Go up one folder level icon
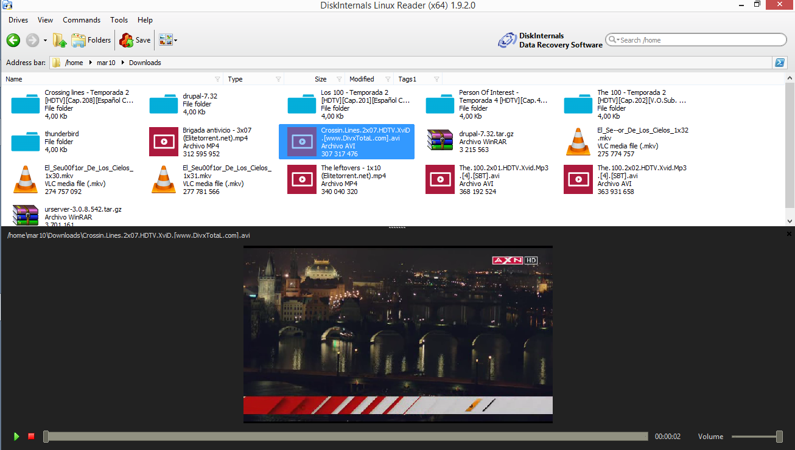The image size is (795, 450). click(x=60, y=40)
